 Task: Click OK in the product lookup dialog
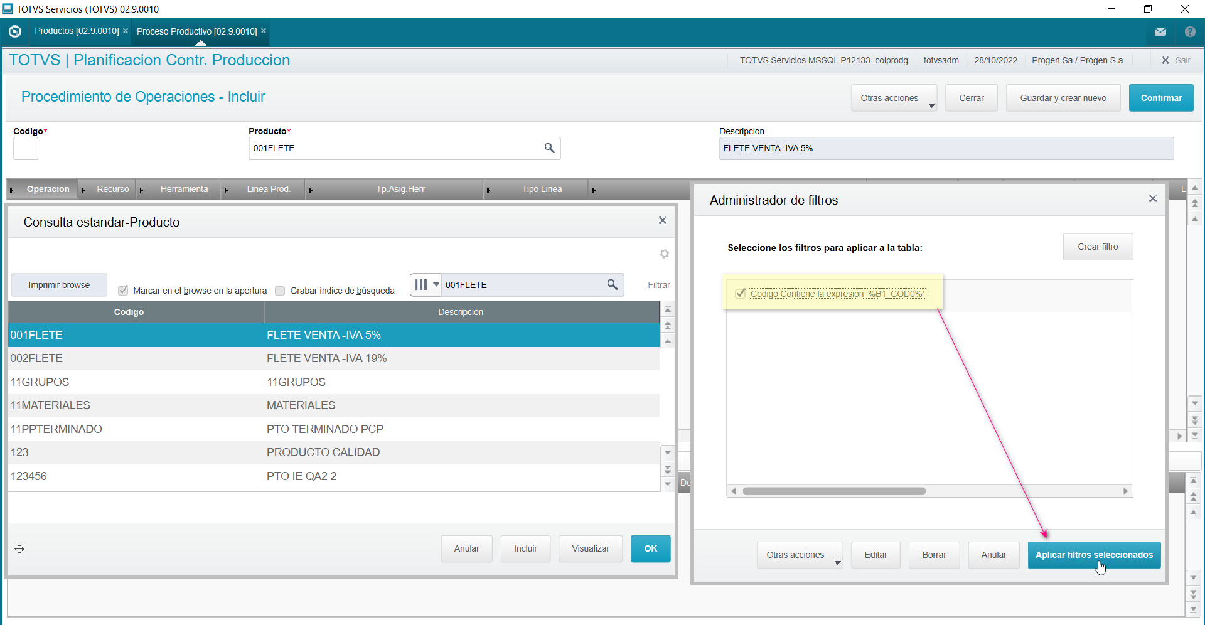(x=651, y=548)
